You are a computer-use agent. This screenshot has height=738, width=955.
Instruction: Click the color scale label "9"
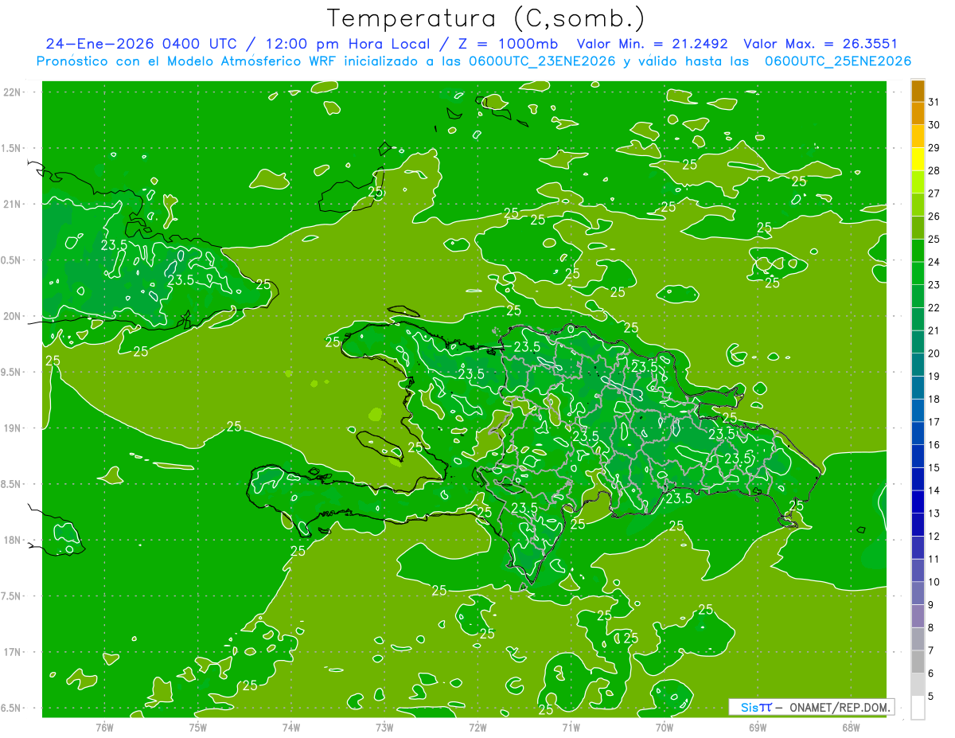pos(930,605)
